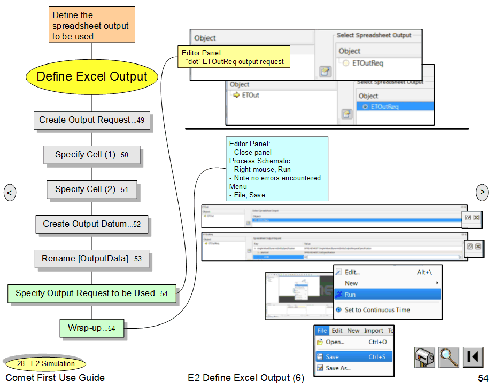Open the Specify Cell (1)...50 step
Viewport: 494px width, 389px height.
click(x=91, y=155)
